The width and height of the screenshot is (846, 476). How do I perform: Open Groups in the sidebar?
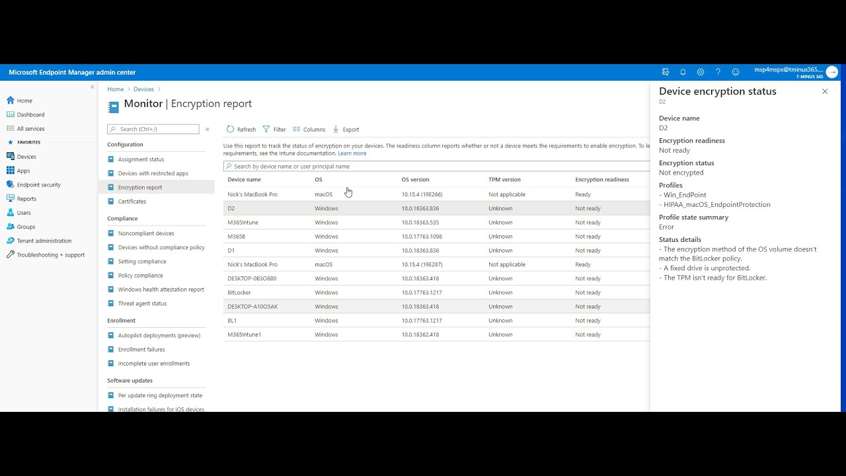coord(26,227)
